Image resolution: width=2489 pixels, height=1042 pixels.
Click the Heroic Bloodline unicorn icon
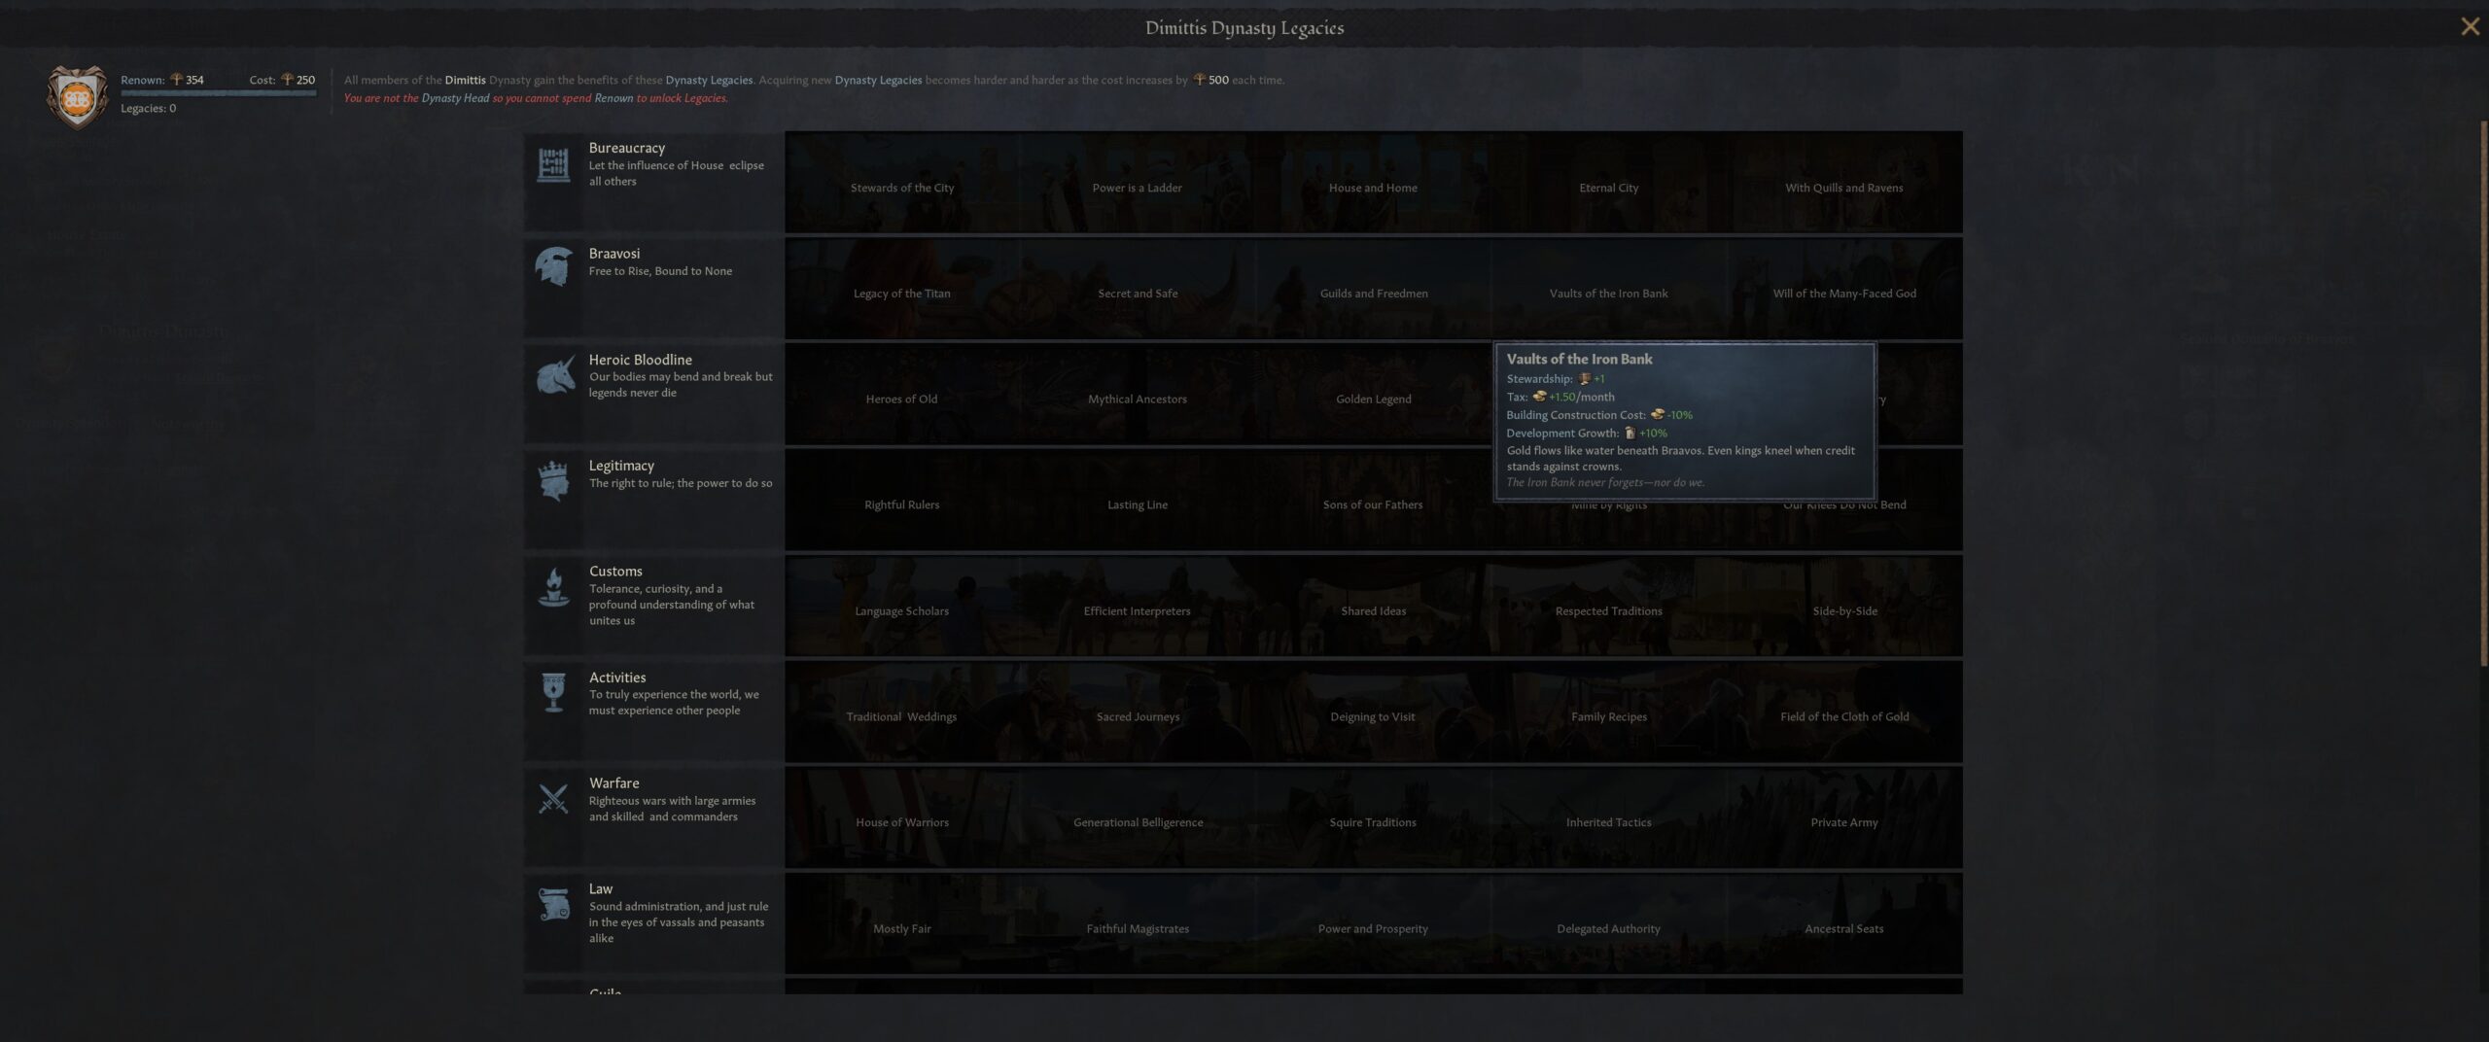pos(553,376)
